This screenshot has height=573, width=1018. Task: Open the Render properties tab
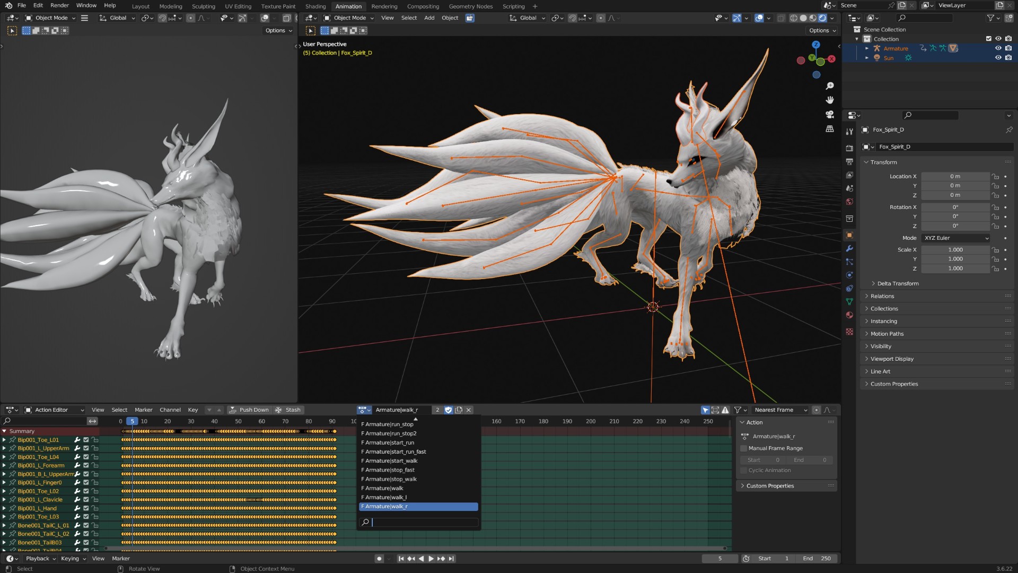pos(849,148)
